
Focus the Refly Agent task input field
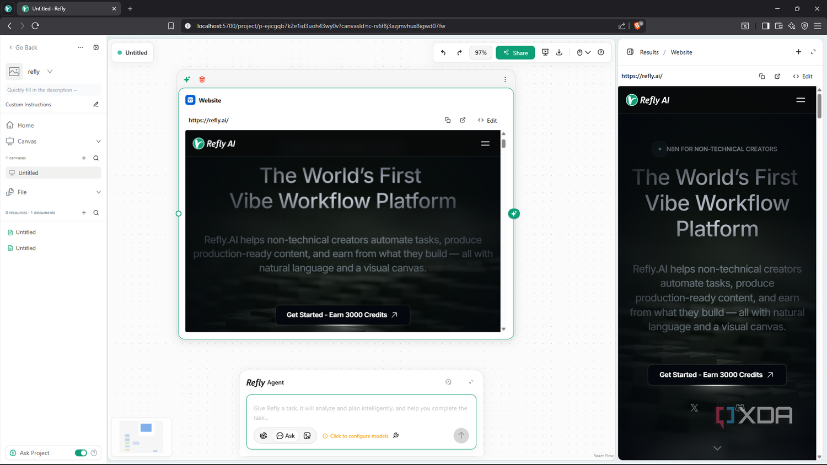pyautogui.click(x=361, y=413)
